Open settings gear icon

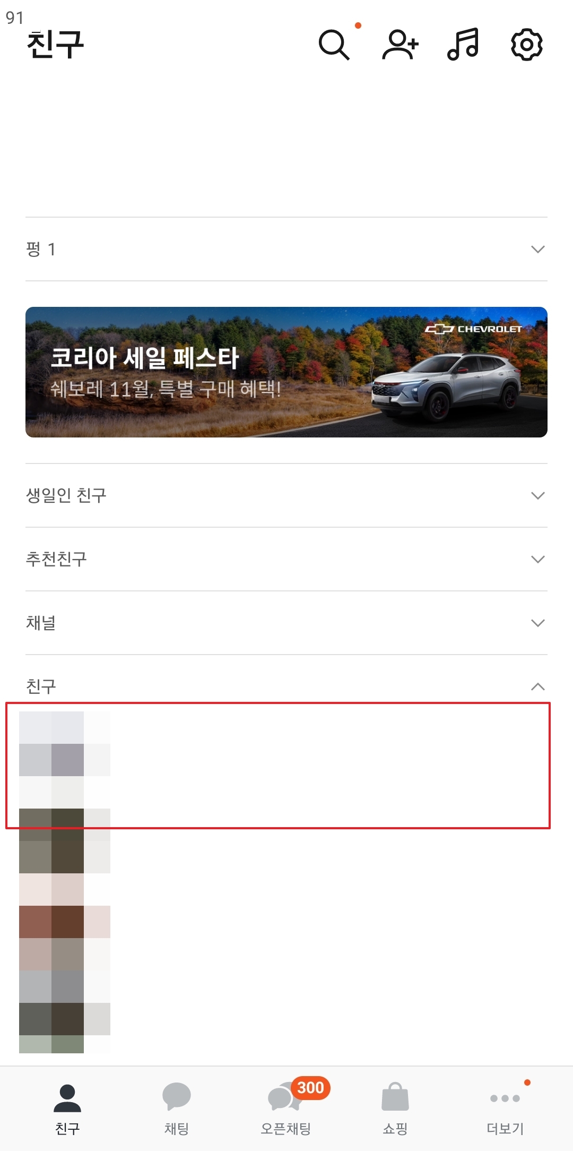[526, 45]
